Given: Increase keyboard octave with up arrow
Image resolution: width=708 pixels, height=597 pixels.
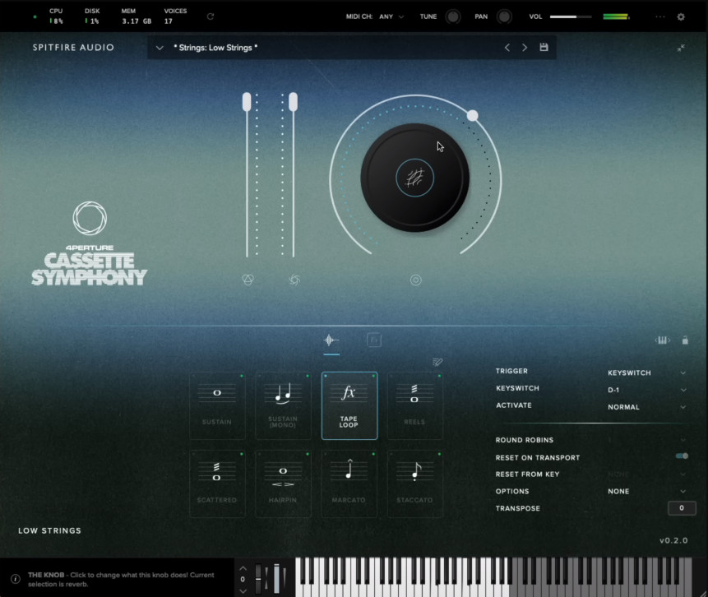Looking at the screenshot, I should [x=243, y=568].
